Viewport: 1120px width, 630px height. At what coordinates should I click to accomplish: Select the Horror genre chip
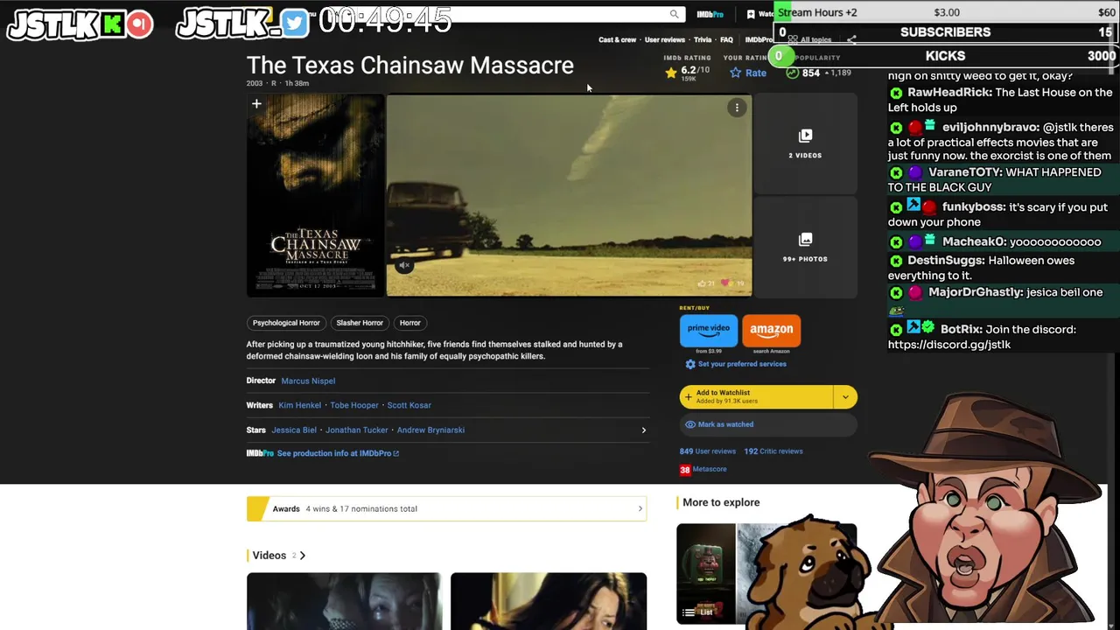pyautogui.click(x=409, y=323)
